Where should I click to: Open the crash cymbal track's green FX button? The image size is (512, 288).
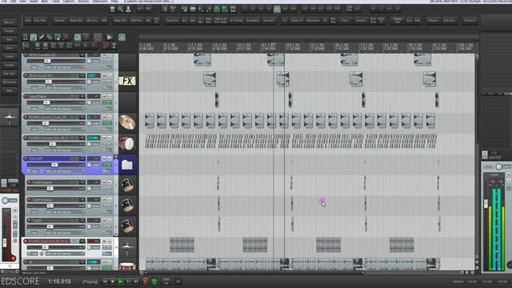(106, 123)
